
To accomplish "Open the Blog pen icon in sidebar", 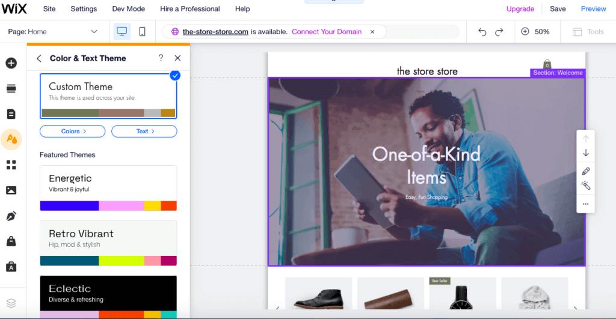I will pos(11,216).
